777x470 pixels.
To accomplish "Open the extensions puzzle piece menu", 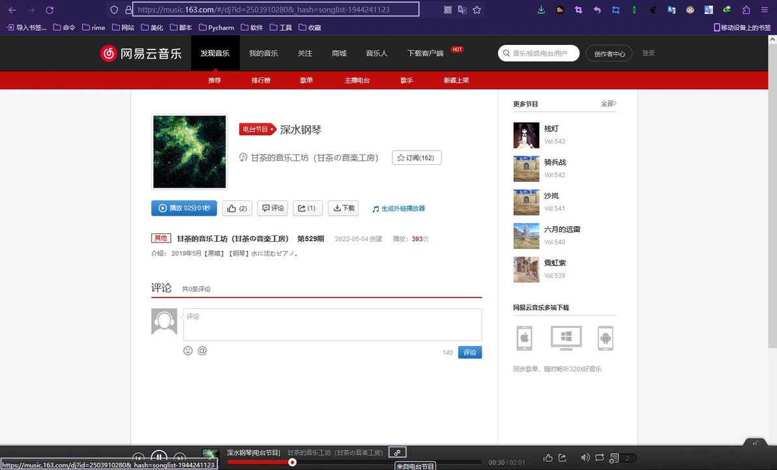I will (x=746, y=10).
